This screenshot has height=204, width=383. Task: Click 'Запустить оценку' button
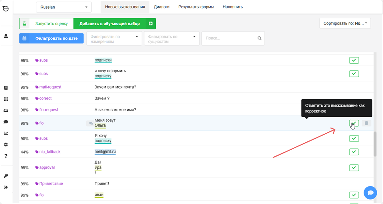coord(47,24)
